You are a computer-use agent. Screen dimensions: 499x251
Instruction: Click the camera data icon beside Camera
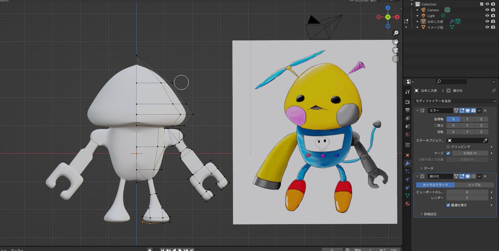pos(447,10)
